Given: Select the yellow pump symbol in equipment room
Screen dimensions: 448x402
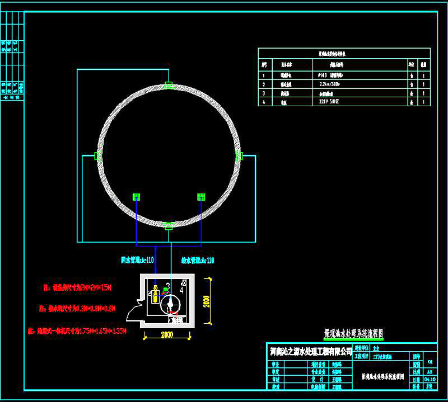Looking at the screenshot, I should point(155,294).
